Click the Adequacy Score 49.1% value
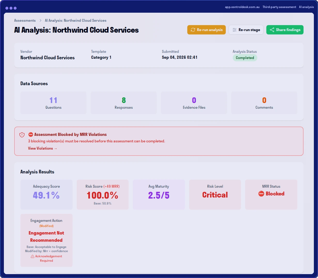 (46, 195)
